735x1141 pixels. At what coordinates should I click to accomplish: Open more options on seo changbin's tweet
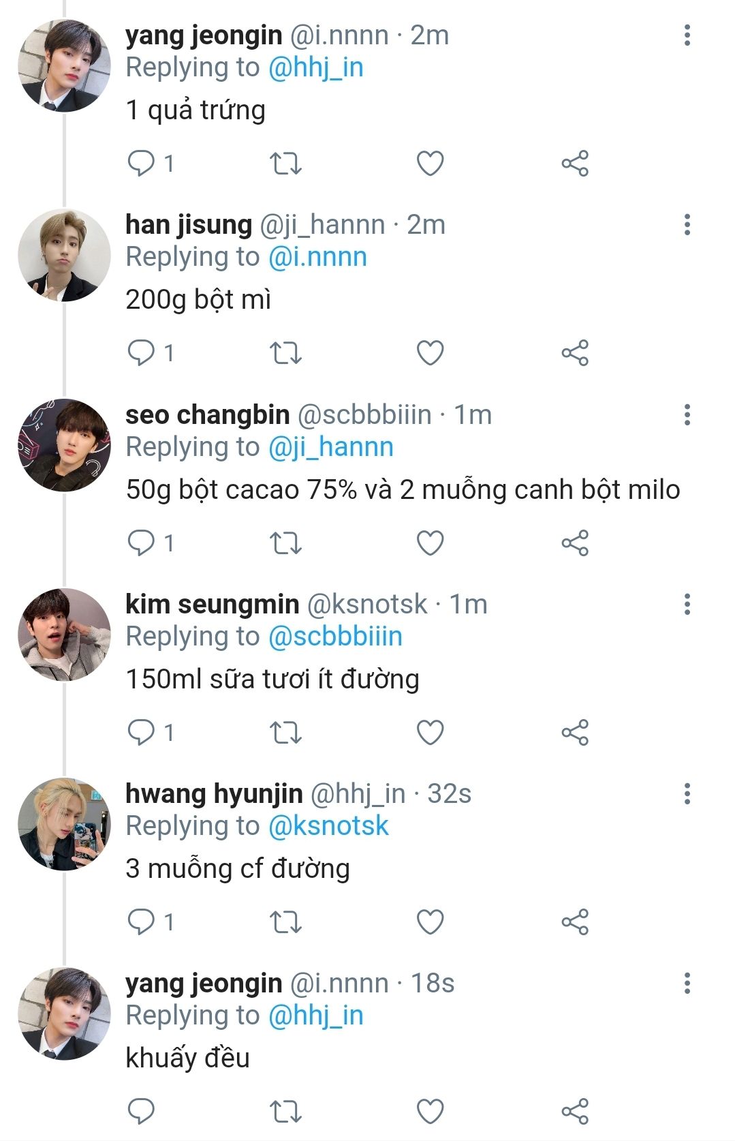(687, 414)
